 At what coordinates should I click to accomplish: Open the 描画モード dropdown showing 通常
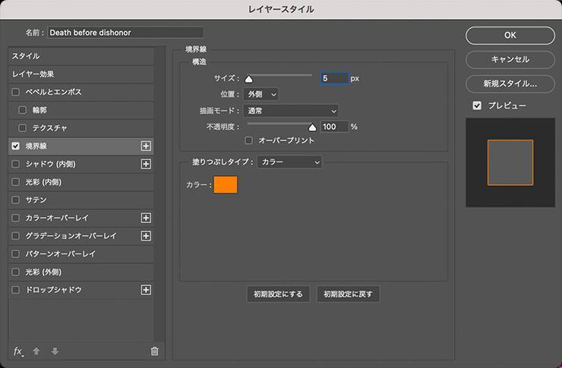(x=290, y=111)
